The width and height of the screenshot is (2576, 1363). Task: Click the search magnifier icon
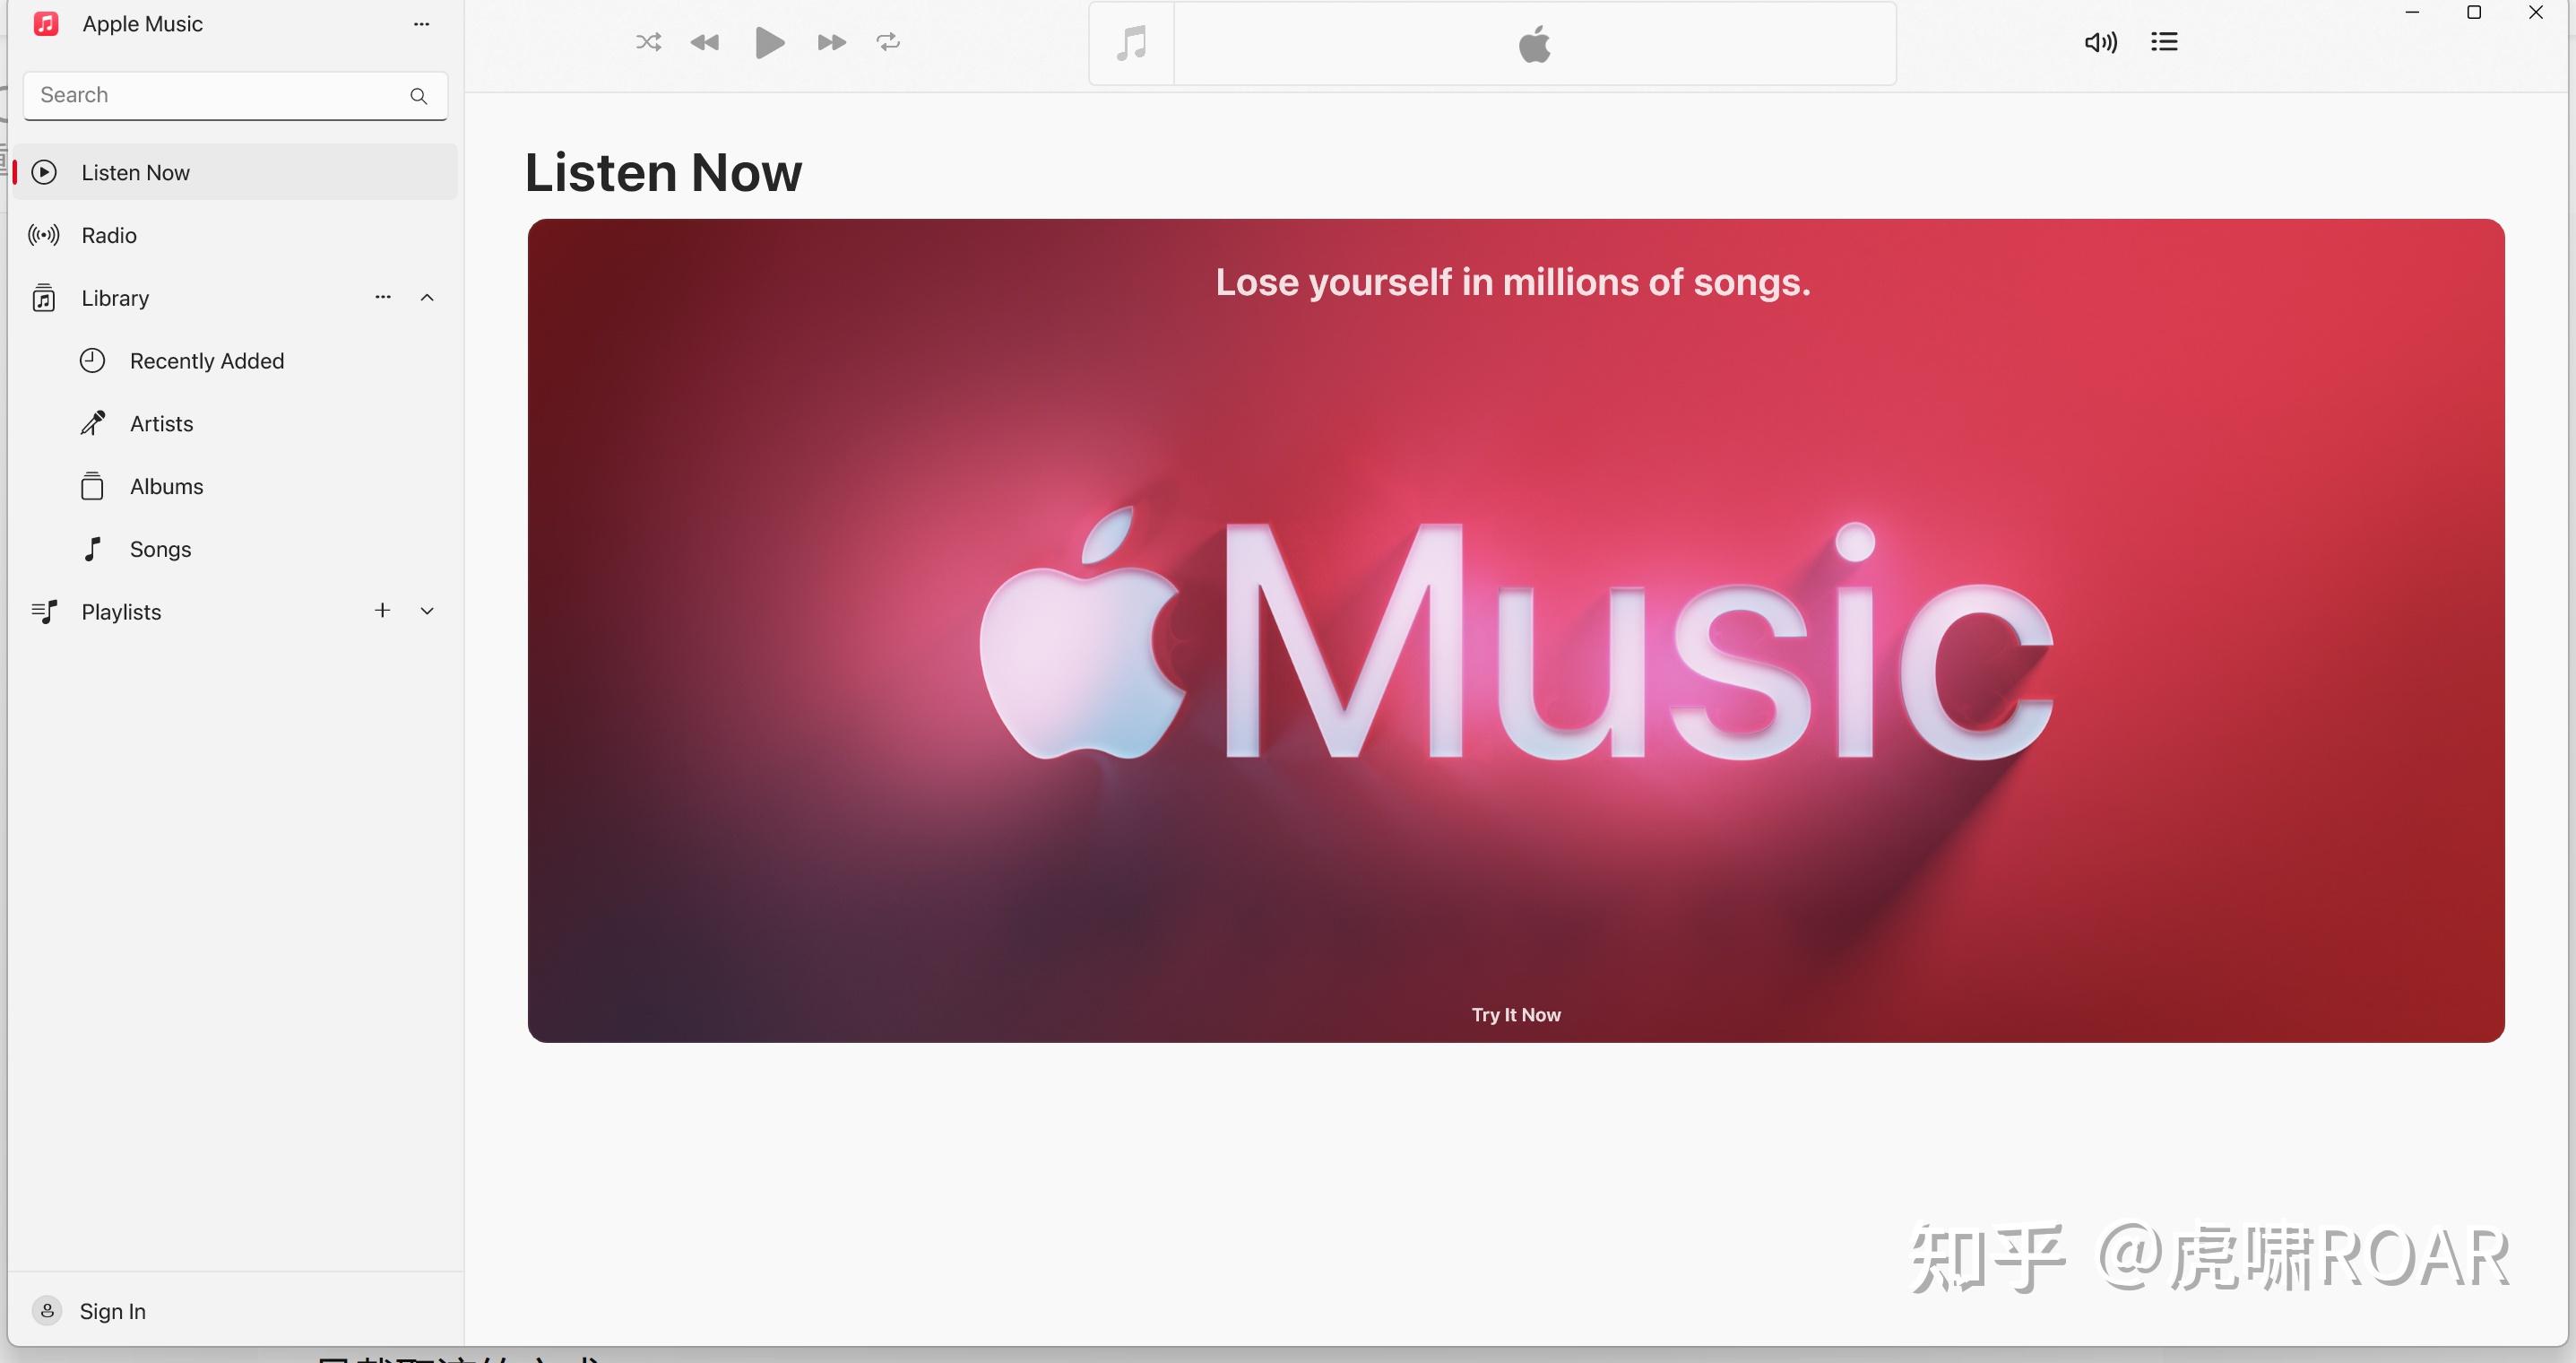[x=419, y=96]
